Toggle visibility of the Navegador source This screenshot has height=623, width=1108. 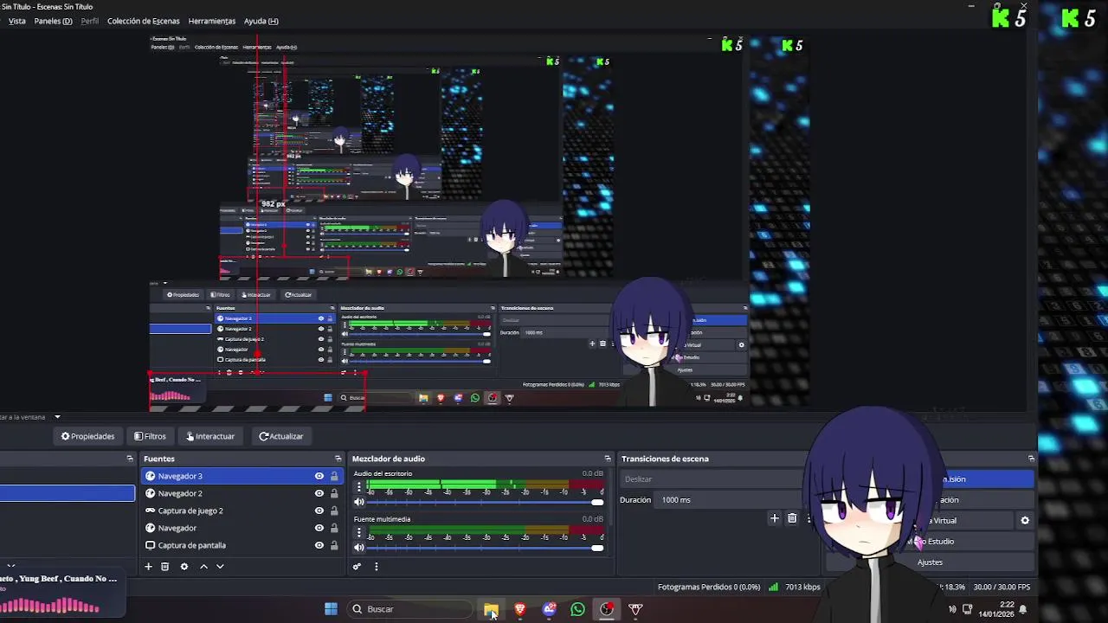[x=319, y=528]
